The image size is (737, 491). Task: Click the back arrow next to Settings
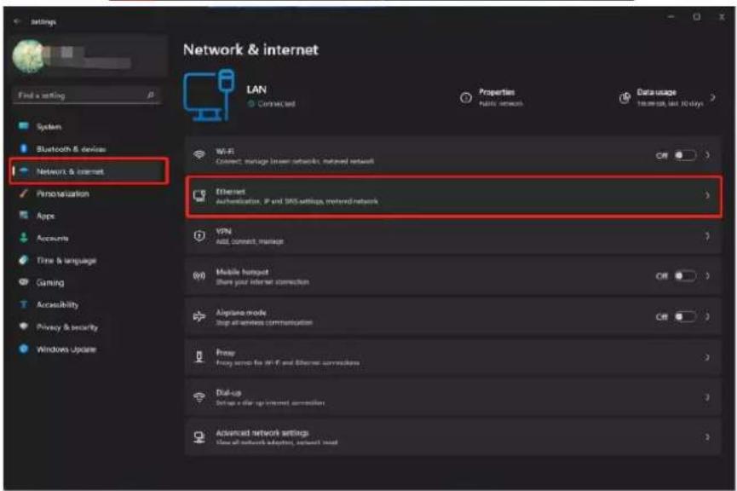click(17, 21)
